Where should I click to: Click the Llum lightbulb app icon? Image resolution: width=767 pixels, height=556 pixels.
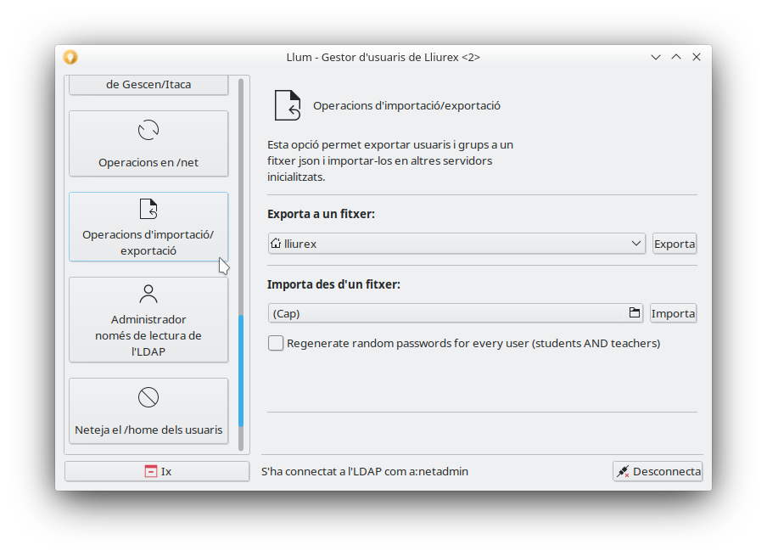pyautogui.click(x=70, y=57)
